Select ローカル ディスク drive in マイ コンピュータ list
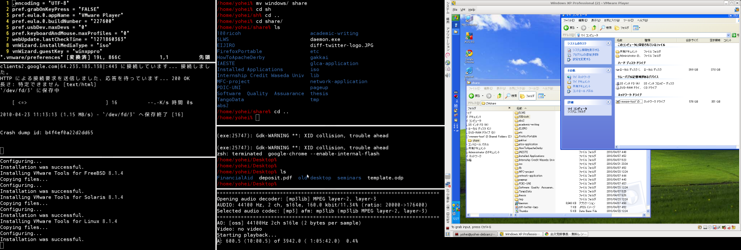 (x=628, y=69)
